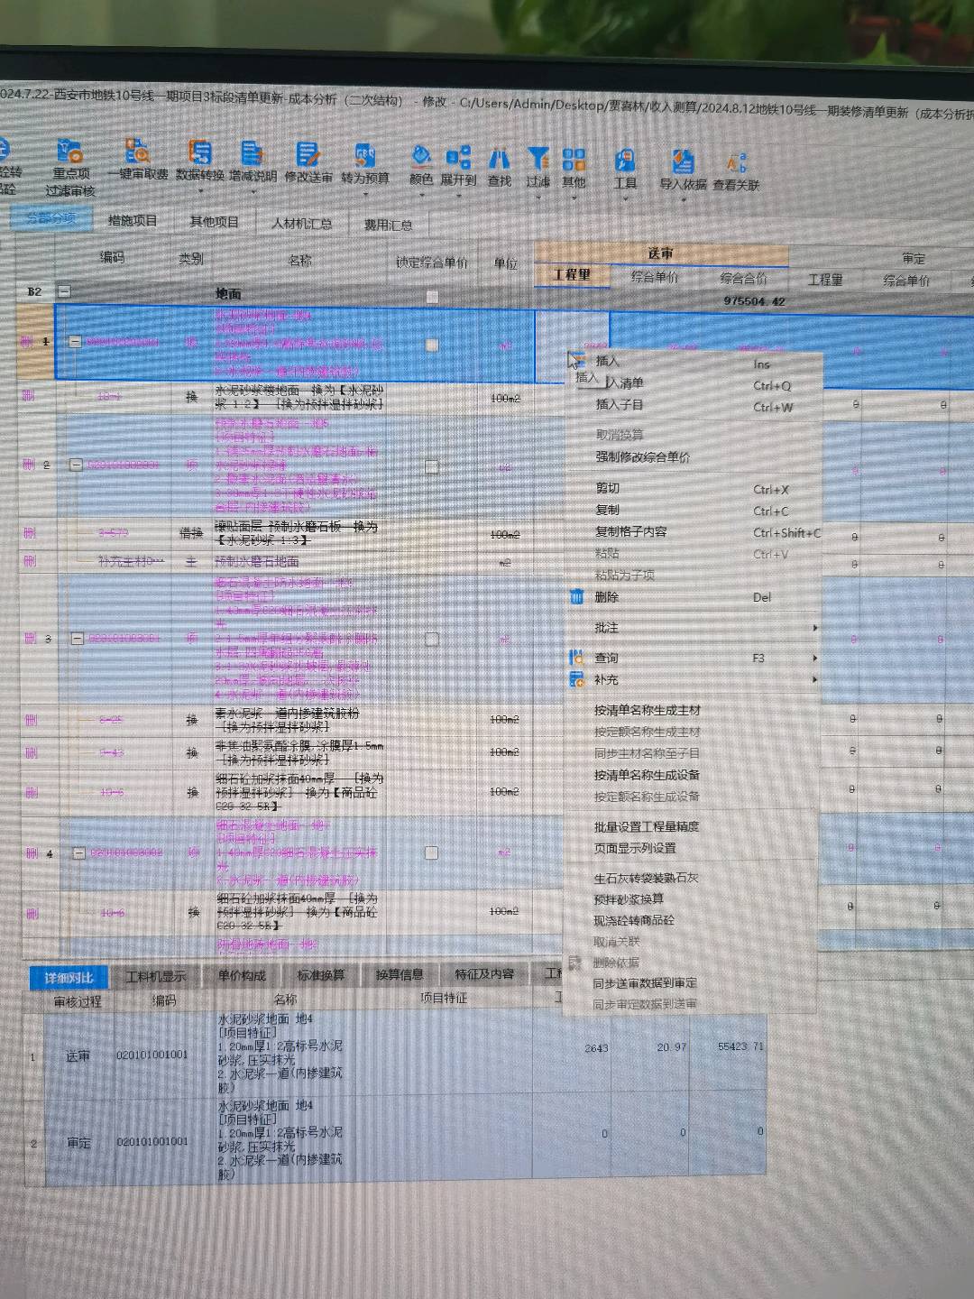The height and width of the screenshot is (1299, 974).
Task: Switch to the 工料机显示 tab
Action: click(x=155, y=976)
